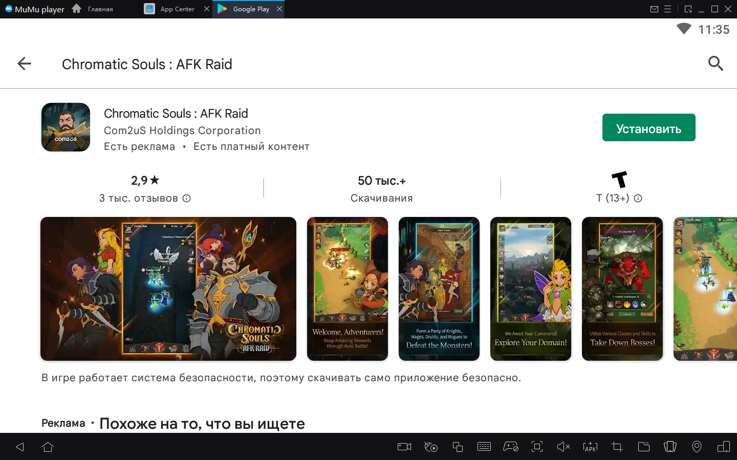Open the Welcome, Adventurers! screenshot
This screenshot has width=737, height=460.
[348, 289]
